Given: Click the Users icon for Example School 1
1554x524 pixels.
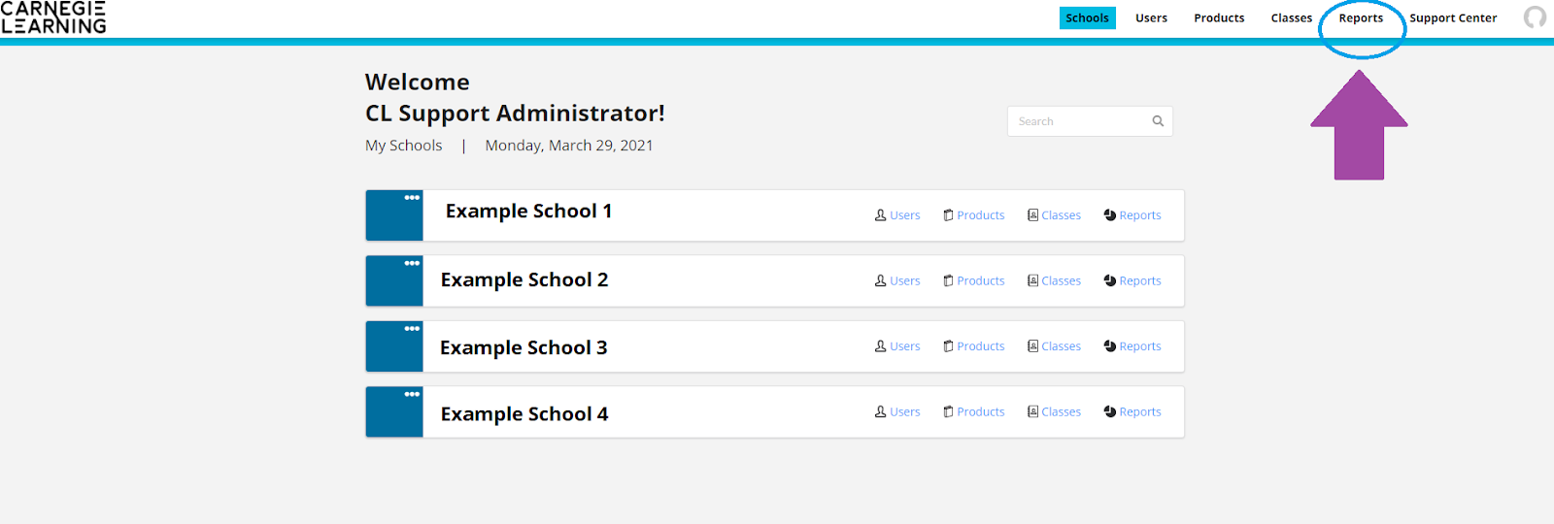Looking at the screenshot, I should tap(881, 215).
